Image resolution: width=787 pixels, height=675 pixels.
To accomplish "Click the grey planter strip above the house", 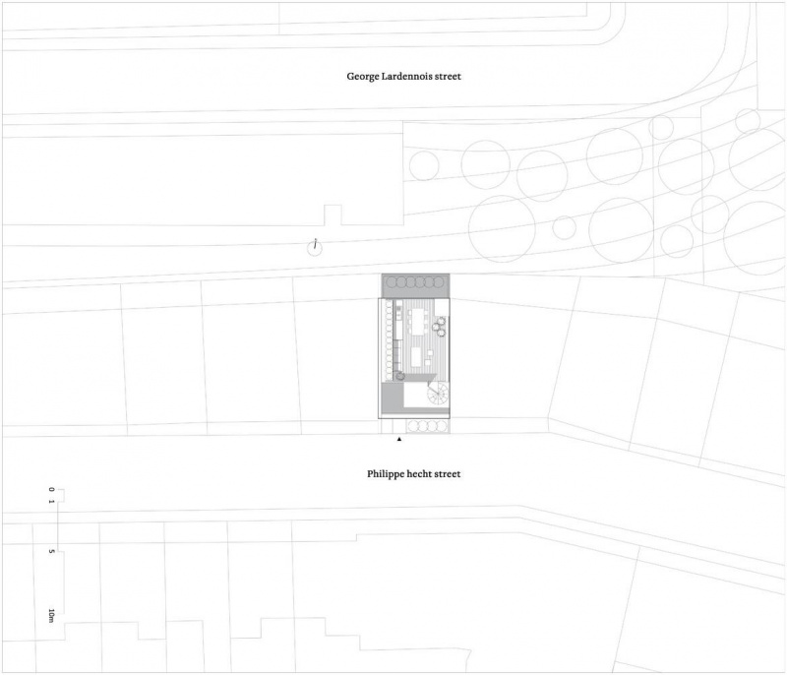I will (x=415, y=285).
